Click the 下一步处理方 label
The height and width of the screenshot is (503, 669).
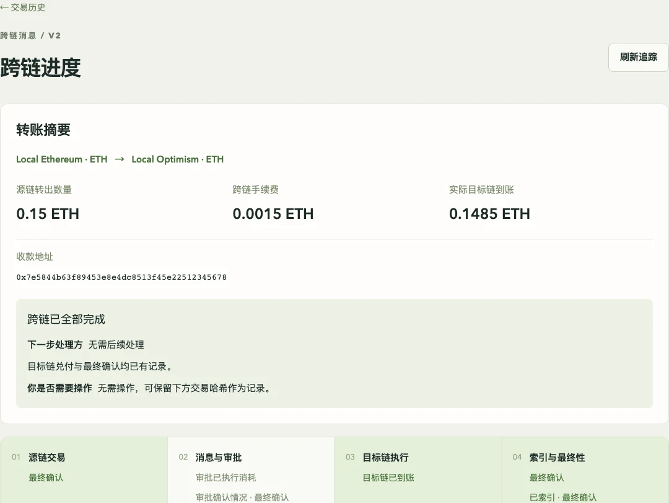pos(55,344)
